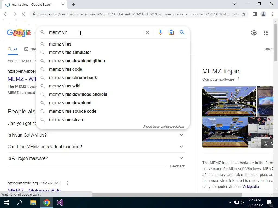Open Windows taskbar search
The height and width of the screenshot is (208, 278).
point(20,203)
